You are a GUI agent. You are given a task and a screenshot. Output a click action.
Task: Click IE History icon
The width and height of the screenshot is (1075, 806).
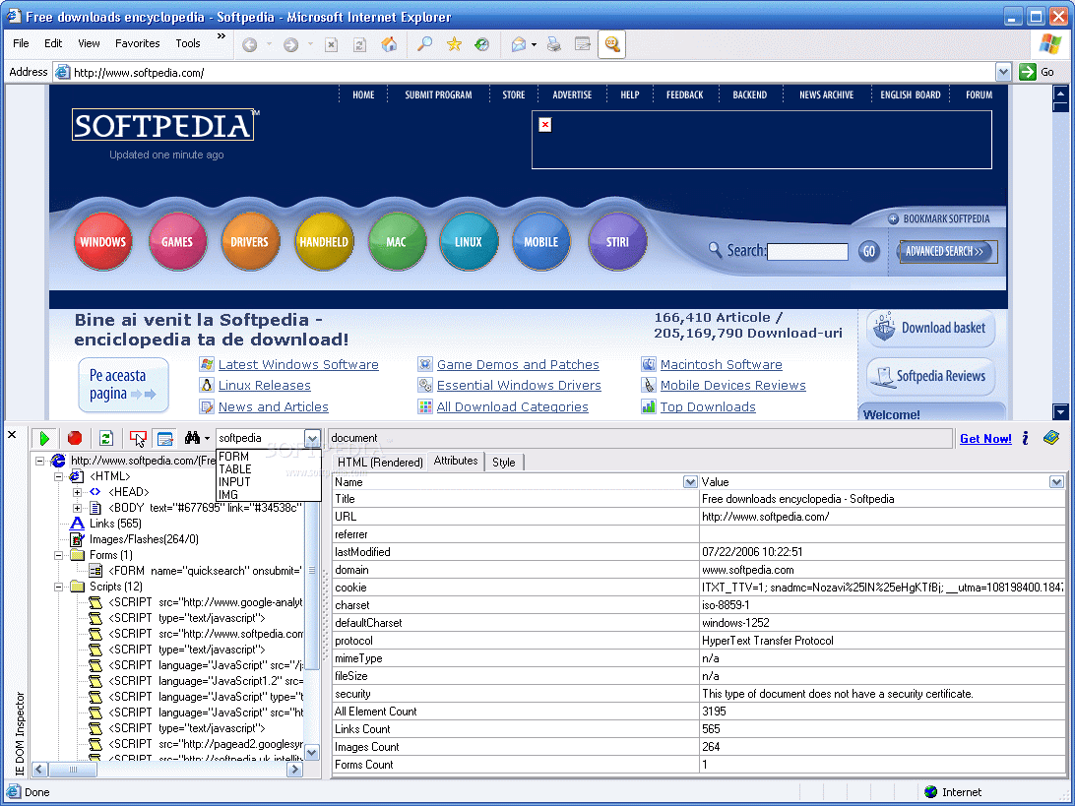pos(482,44)
